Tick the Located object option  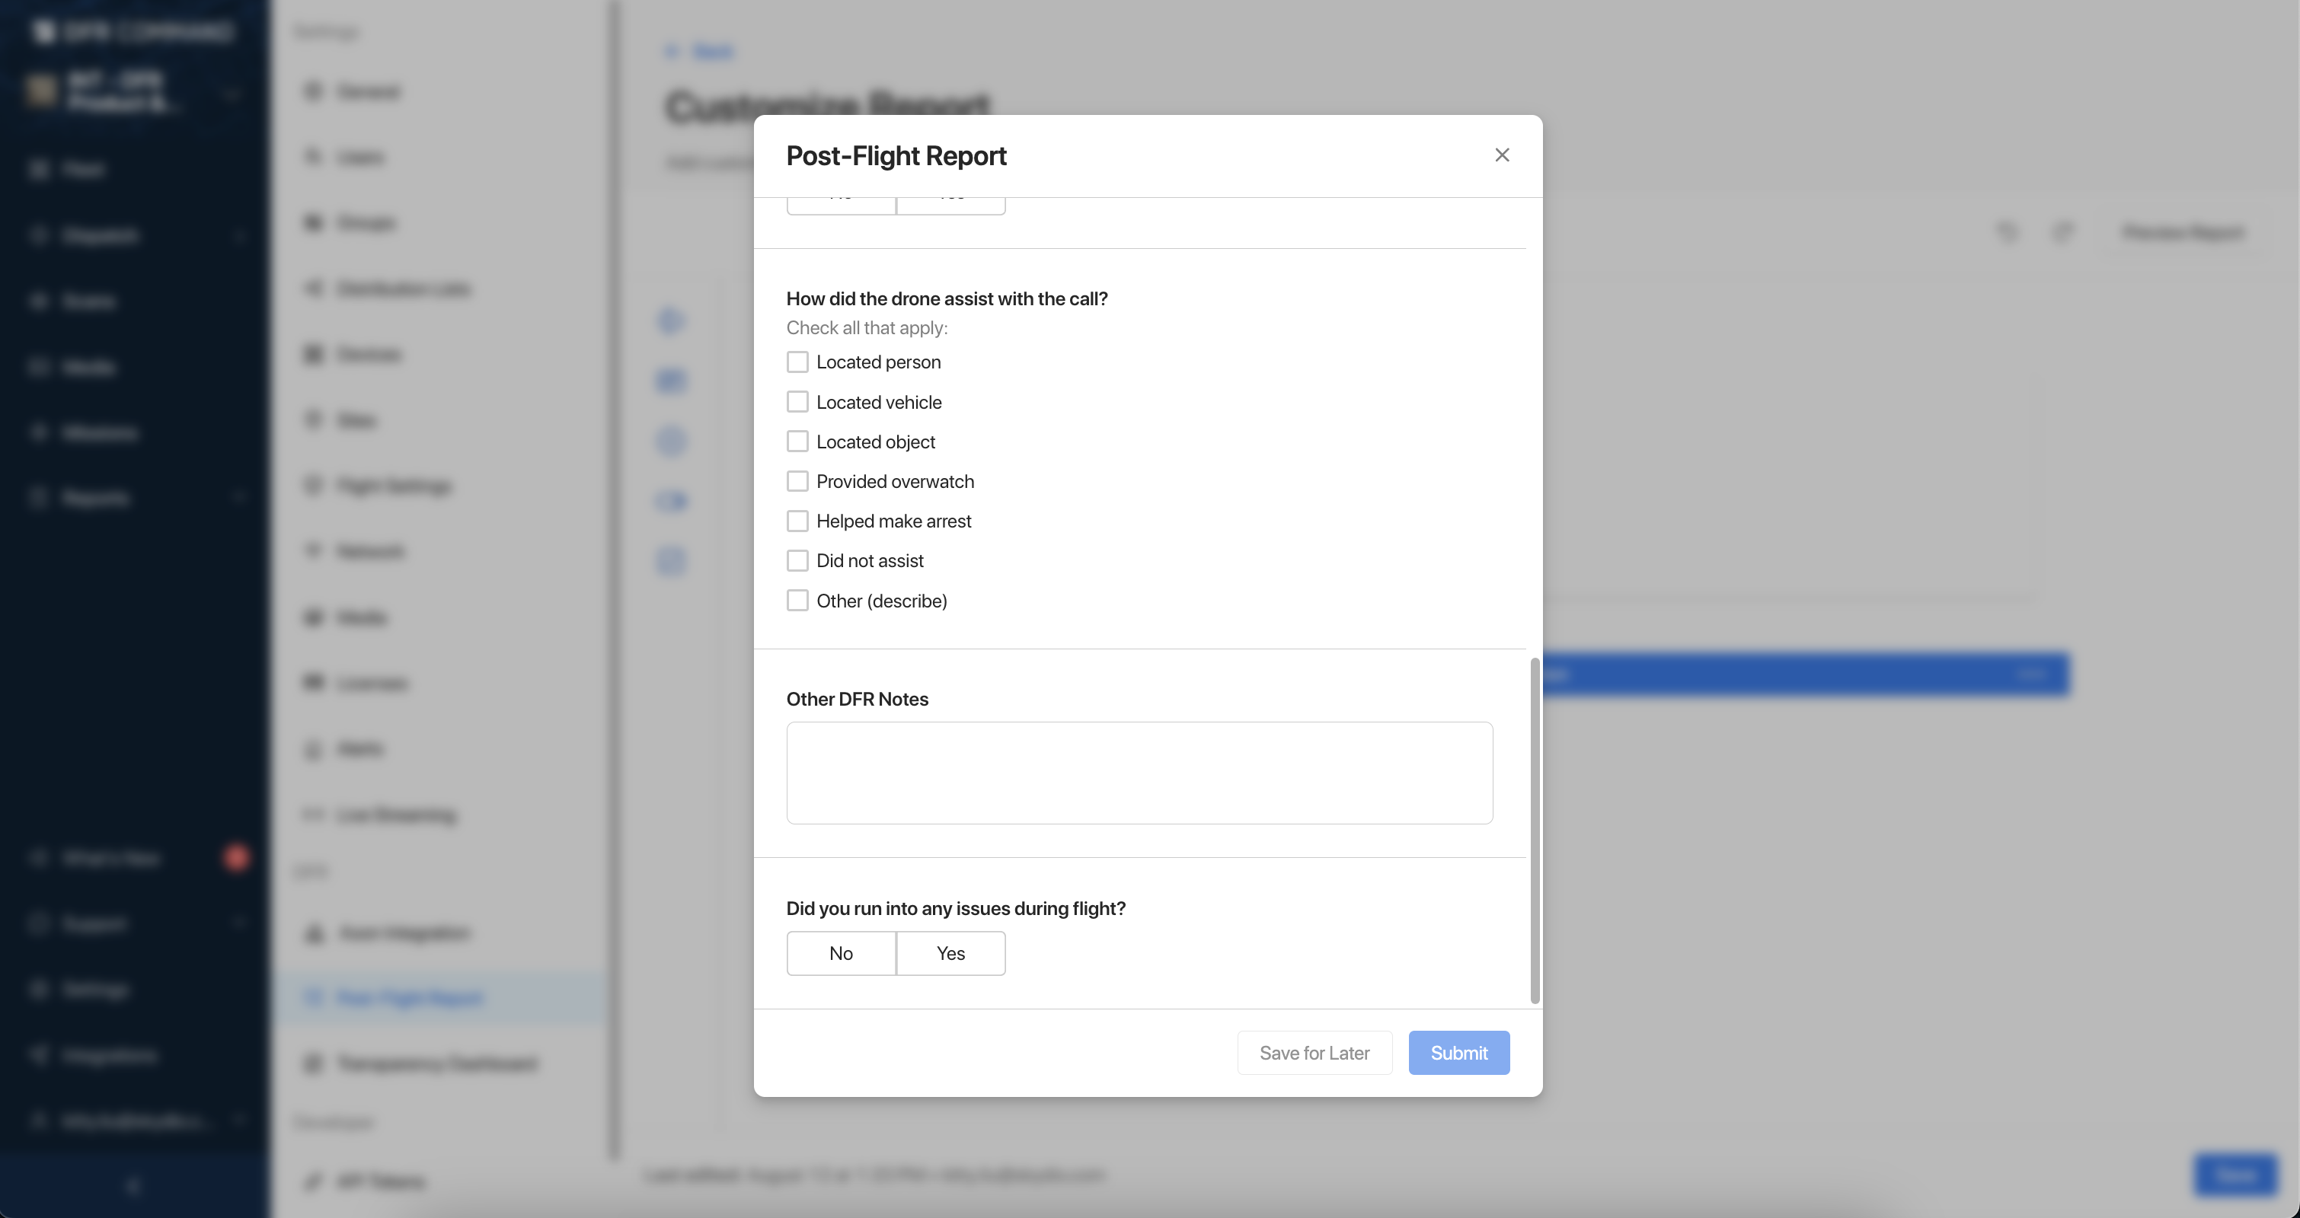[x=797, y=442]
